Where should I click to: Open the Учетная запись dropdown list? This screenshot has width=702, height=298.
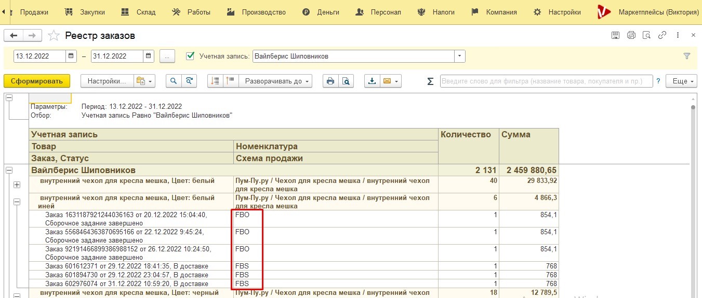pos(460,56)
